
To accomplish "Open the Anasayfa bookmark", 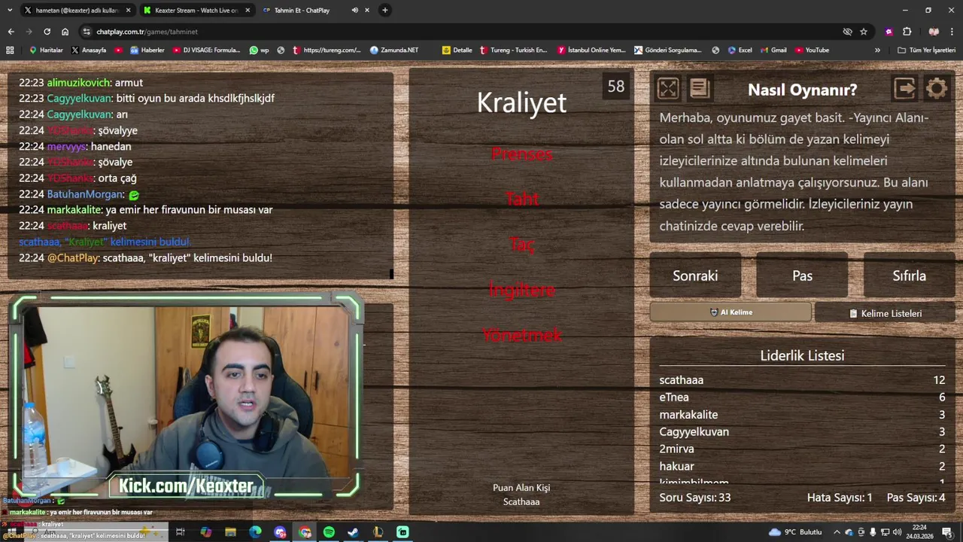I will (89, 50).
